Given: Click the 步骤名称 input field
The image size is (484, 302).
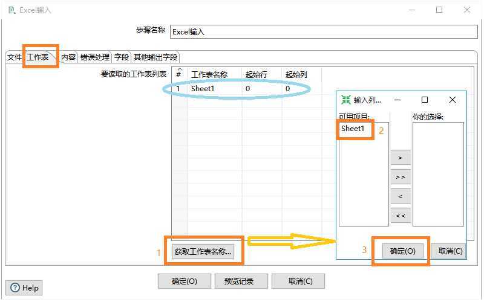Looking at the screenshot, I should click(x=324, y=32).
